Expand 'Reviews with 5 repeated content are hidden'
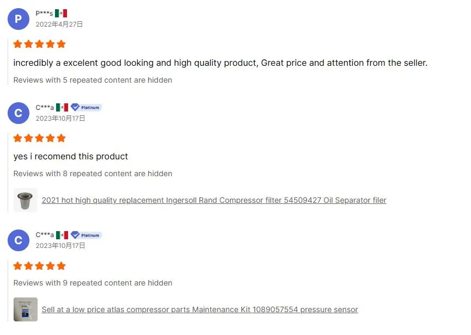 coord(93,80)
